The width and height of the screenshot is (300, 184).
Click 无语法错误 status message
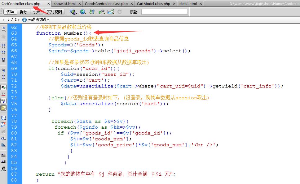click(x=38, y=20)
